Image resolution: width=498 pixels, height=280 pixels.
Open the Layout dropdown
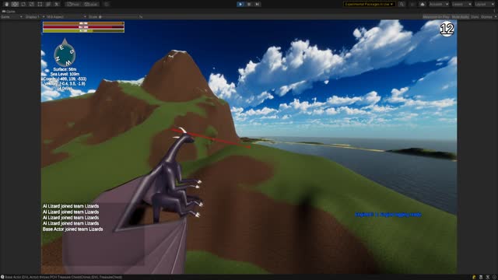[484, 4]
